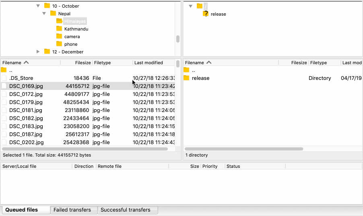Click the remote root folder icon
Viewport: 363px width, 216px height.
coord(200,6)
